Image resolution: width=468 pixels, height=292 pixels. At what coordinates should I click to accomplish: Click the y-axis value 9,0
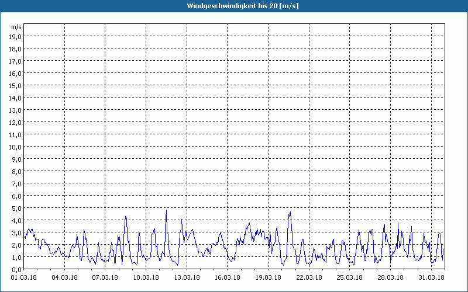(16, 159)
